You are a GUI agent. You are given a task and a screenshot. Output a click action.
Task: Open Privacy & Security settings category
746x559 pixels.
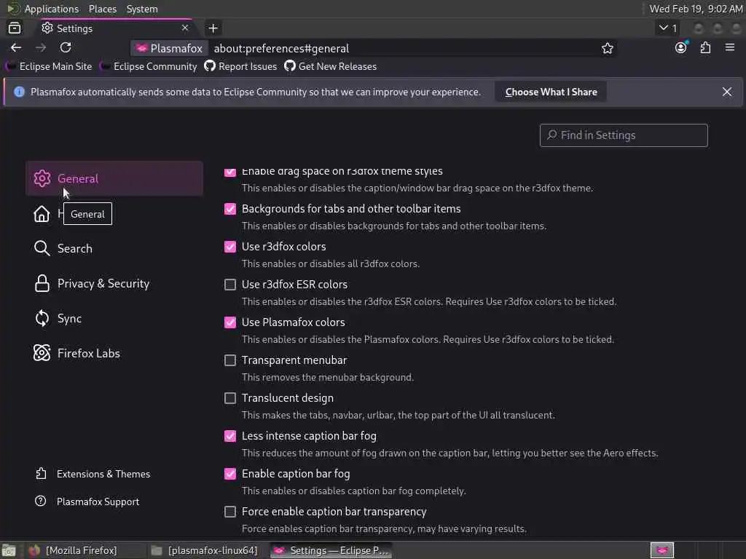[x=114, y=283]
